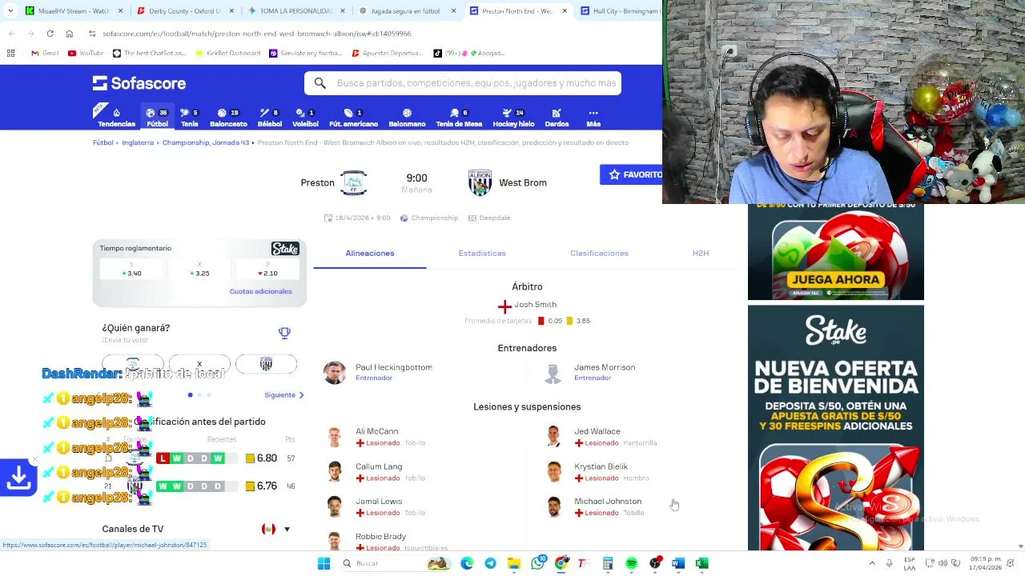
Task: Click the FAVORITO star button
Action: tap(632, 174)
